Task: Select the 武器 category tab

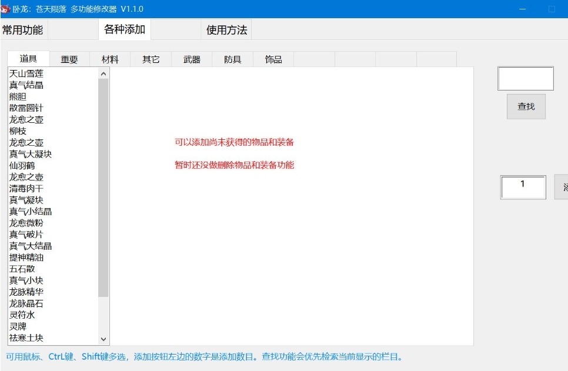Action: coord(192,59)
